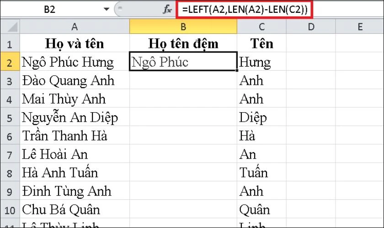The image size is (384, 228).
Task: Select column D header
Action: pos(311,26)
